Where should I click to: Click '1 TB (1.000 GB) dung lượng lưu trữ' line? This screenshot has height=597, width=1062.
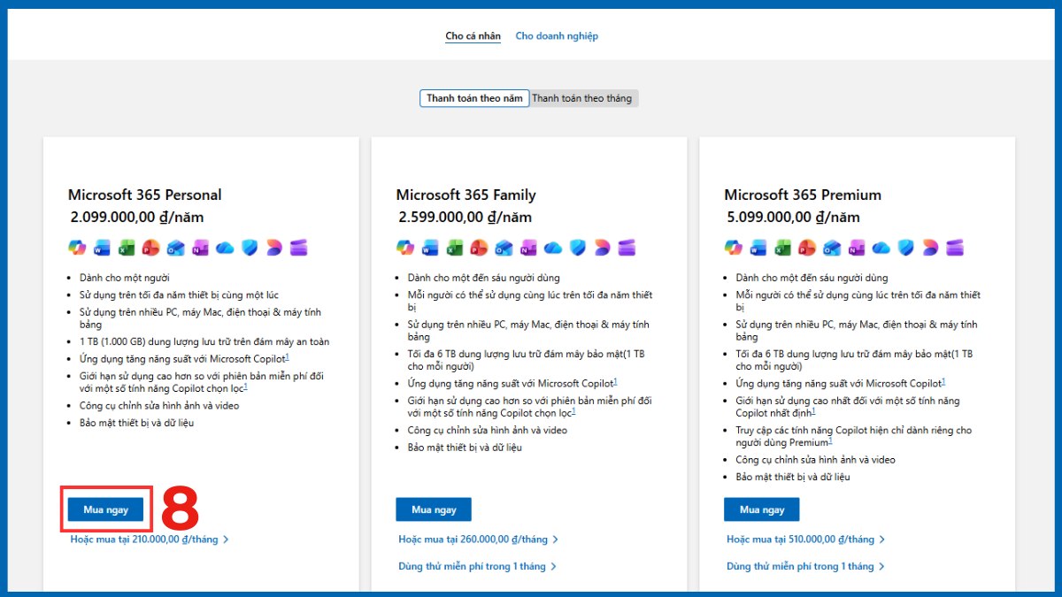click(204, 341)
